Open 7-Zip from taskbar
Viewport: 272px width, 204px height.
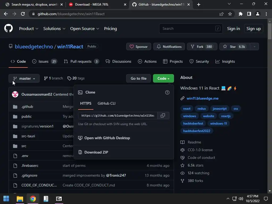(59, 199)
